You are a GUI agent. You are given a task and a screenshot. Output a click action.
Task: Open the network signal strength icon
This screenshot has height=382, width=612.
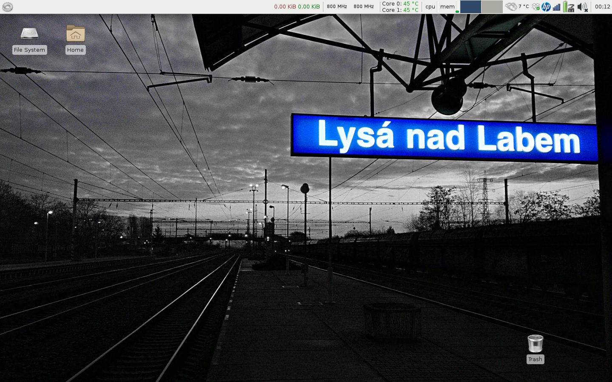click(557, 7)
